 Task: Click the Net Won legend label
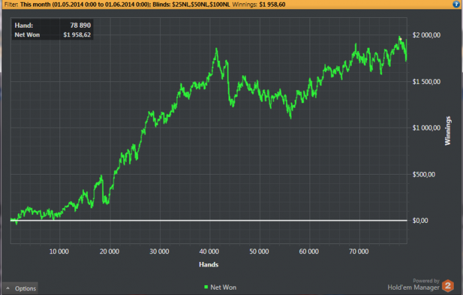[x=224, y=287]
